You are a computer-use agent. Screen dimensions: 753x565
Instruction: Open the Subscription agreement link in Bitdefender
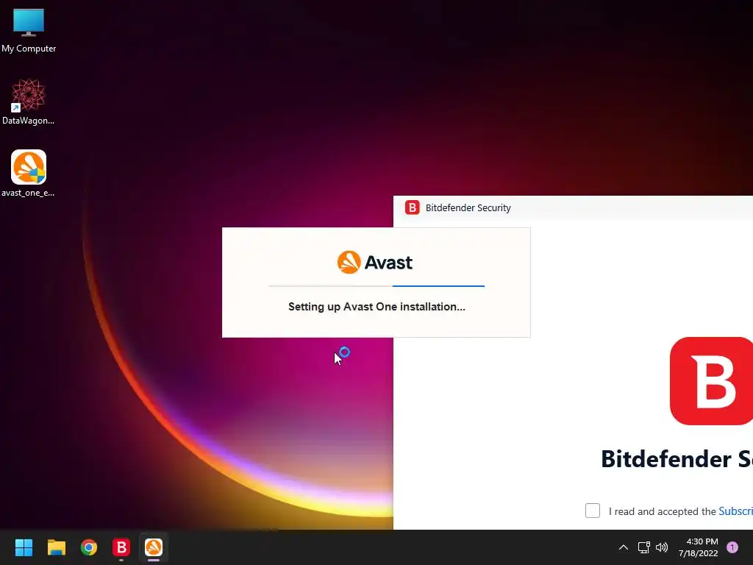pos(735,511)
